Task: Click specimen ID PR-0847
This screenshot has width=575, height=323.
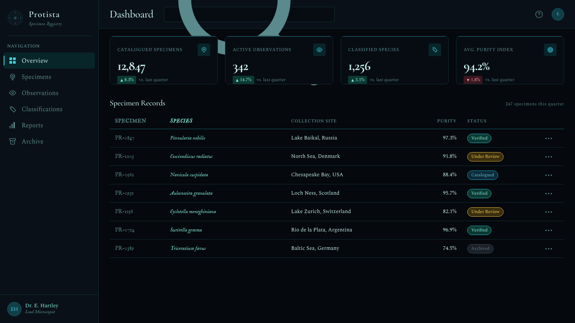Action: coord(125,138)
